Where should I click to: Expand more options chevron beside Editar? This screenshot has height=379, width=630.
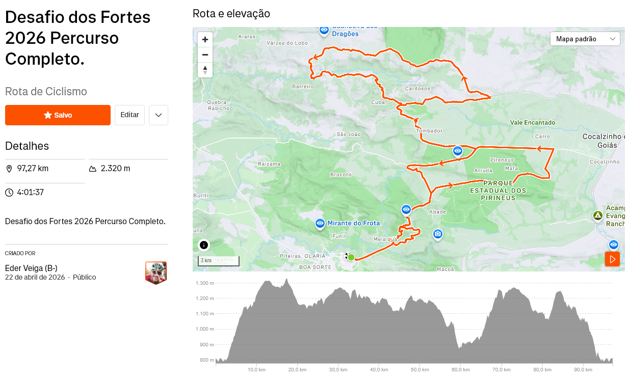159,115
